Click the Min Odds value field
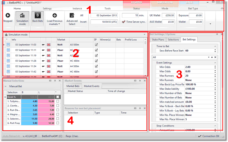This screenshot has height=142, width=228. coord(198,67)
